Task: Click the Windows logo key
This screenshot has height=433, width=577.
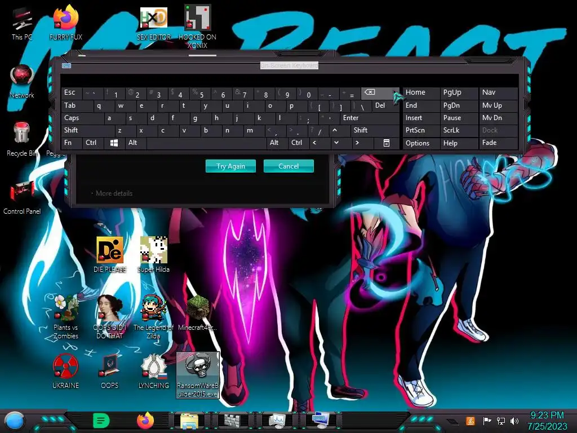Action: (x=114, y=143)
